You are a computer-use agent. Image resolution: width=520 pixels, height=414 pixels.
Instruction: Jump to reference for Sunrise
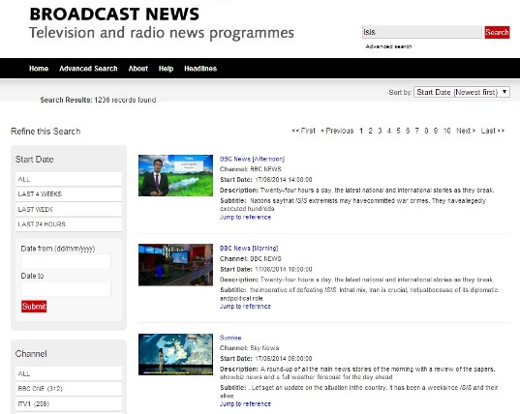tap(245, 404)
